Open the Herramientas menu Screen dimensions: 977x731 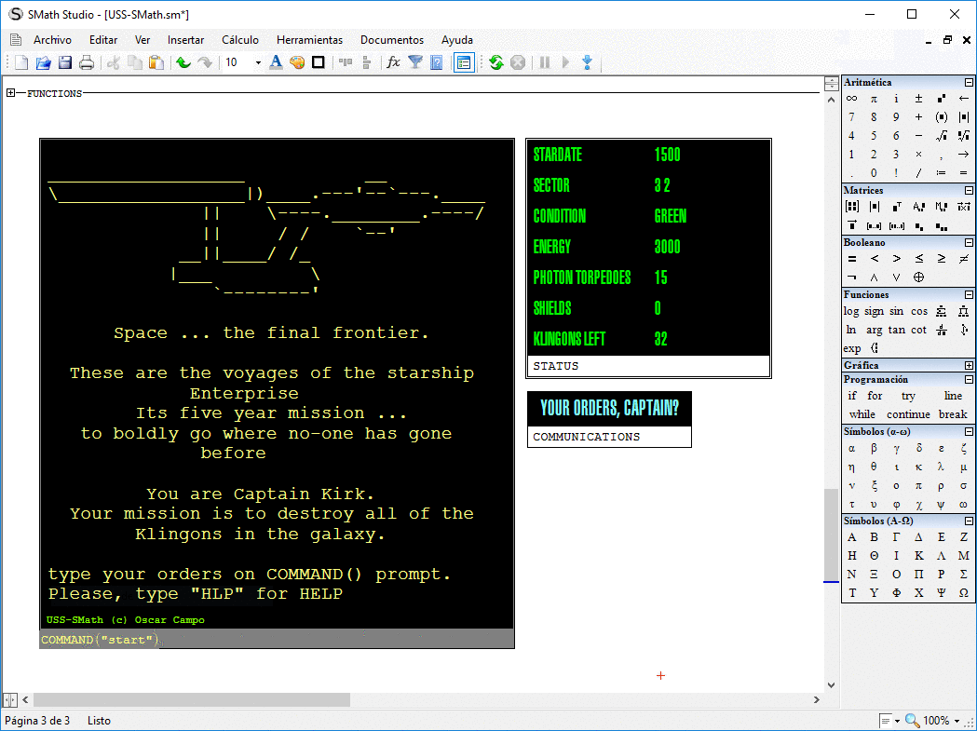309,40
